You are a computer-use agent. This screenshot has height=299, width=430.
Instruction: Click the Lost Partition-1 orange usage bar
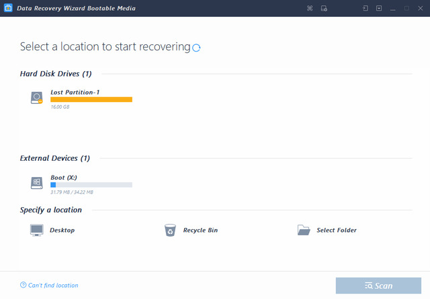[91, 99]
